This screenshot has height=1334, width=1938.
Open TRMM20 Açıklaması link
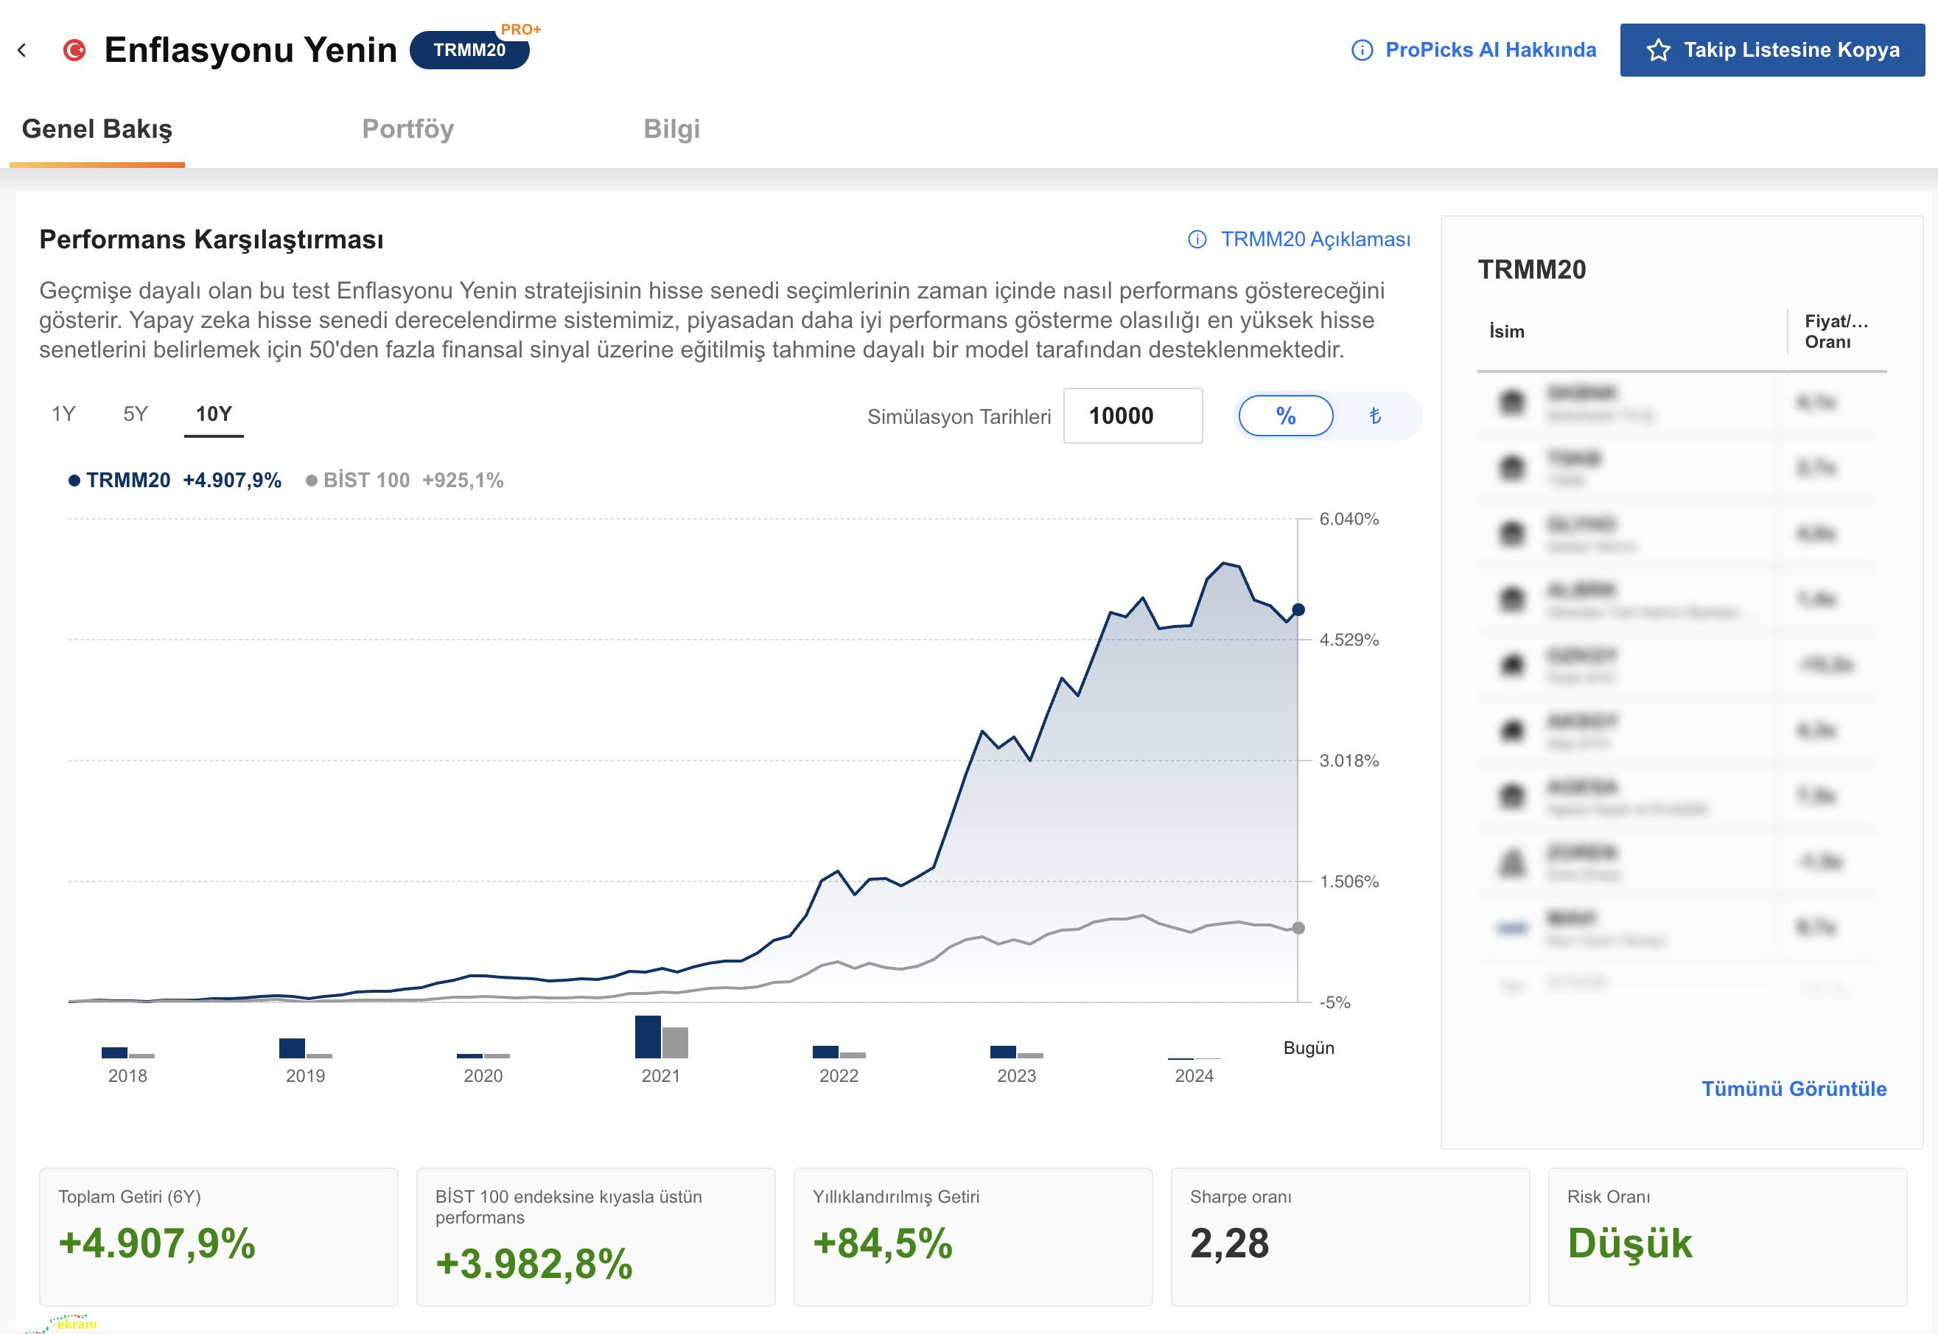point(1315,240)
